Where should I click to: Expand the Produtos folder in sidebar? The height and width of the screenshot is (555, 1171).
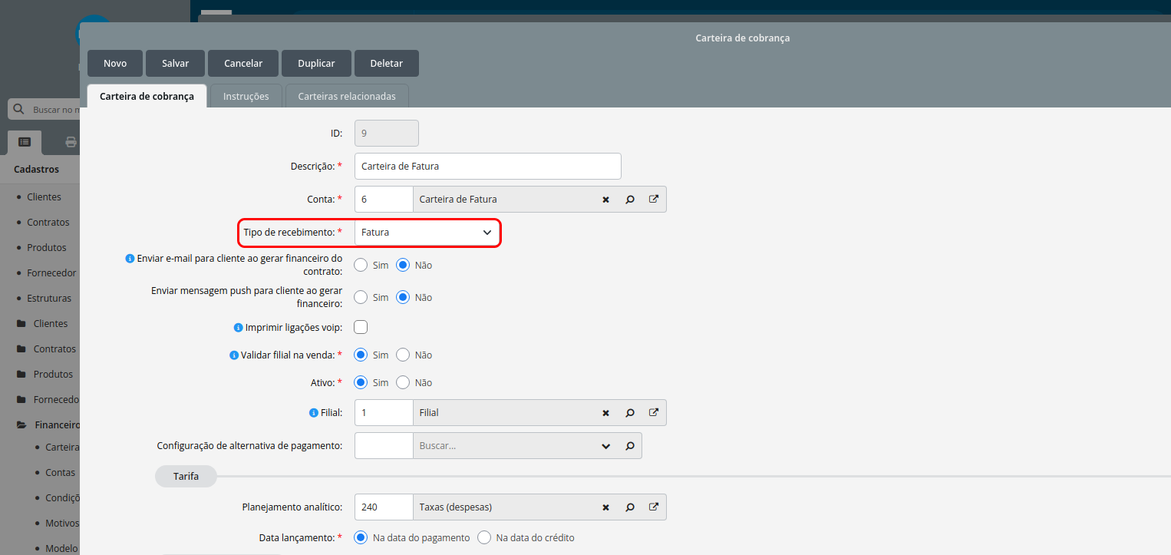pyautogui.click(x=53, y=375)
